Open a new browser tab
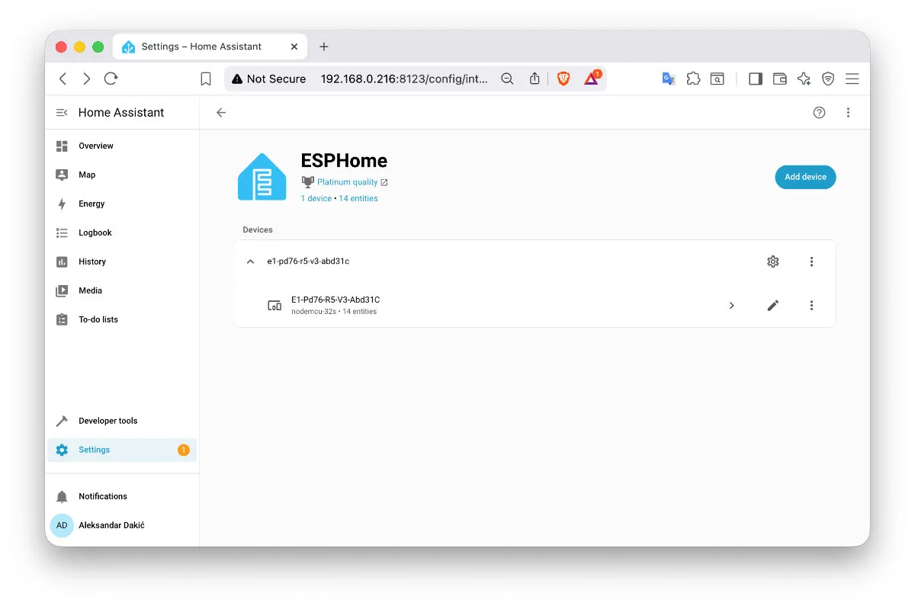915x606 pixels. 324,46
